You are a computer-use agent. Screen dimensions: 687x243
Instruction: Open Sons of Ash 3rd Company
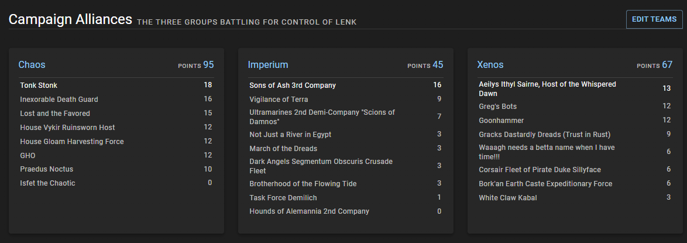coord(293,85)
